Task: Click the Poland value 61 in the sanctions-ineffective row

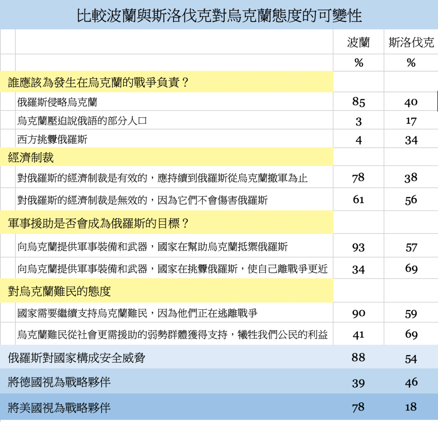Action: point(358,200)
